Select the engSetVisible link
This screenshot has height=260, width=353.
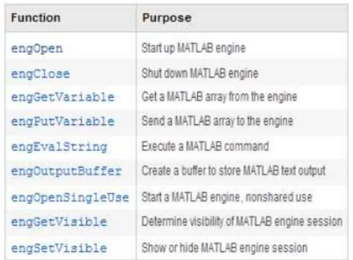pos(59,248)
